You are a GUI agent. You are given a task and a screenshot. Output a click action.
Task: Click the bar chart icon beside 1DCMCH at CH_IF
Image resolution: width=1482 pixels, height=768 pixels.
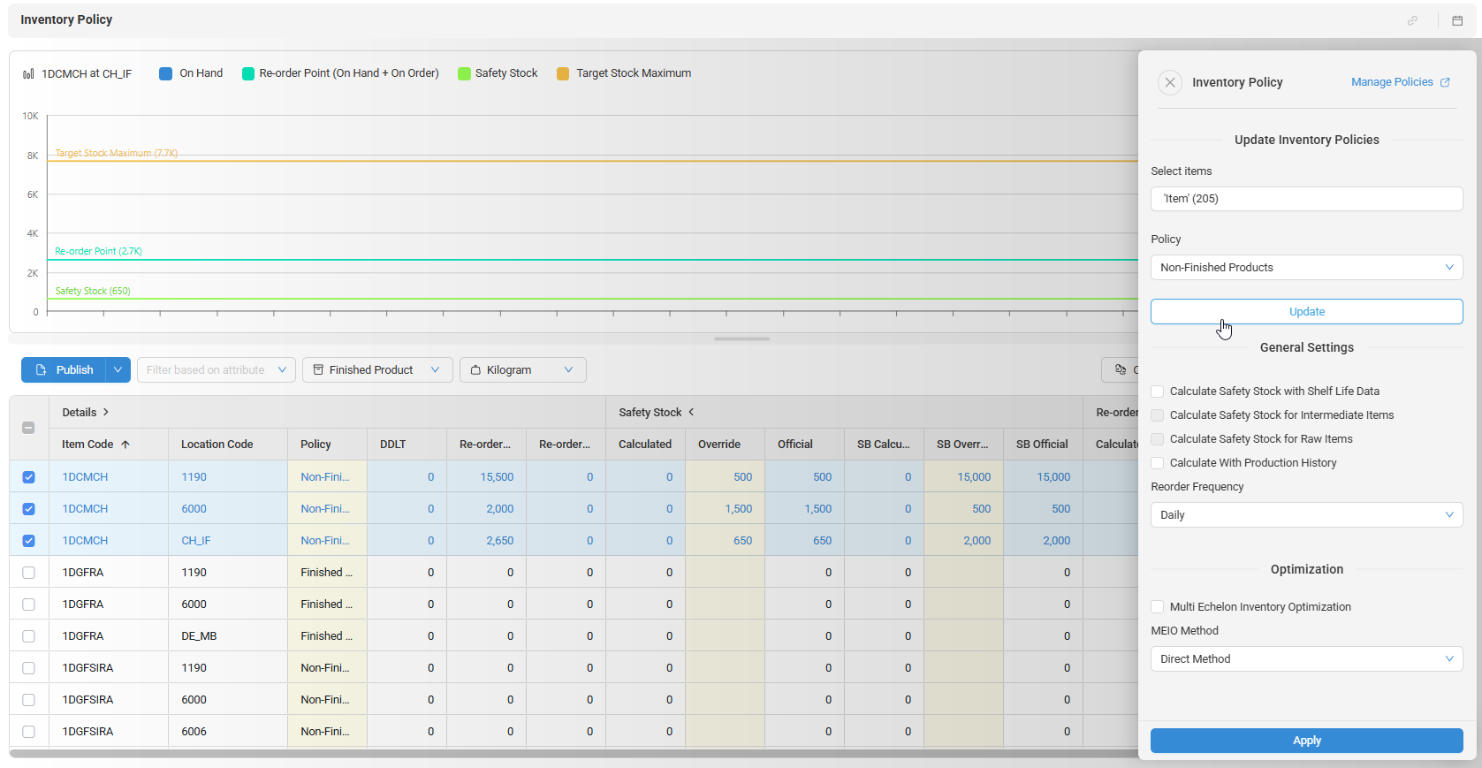tap(28, 74)
